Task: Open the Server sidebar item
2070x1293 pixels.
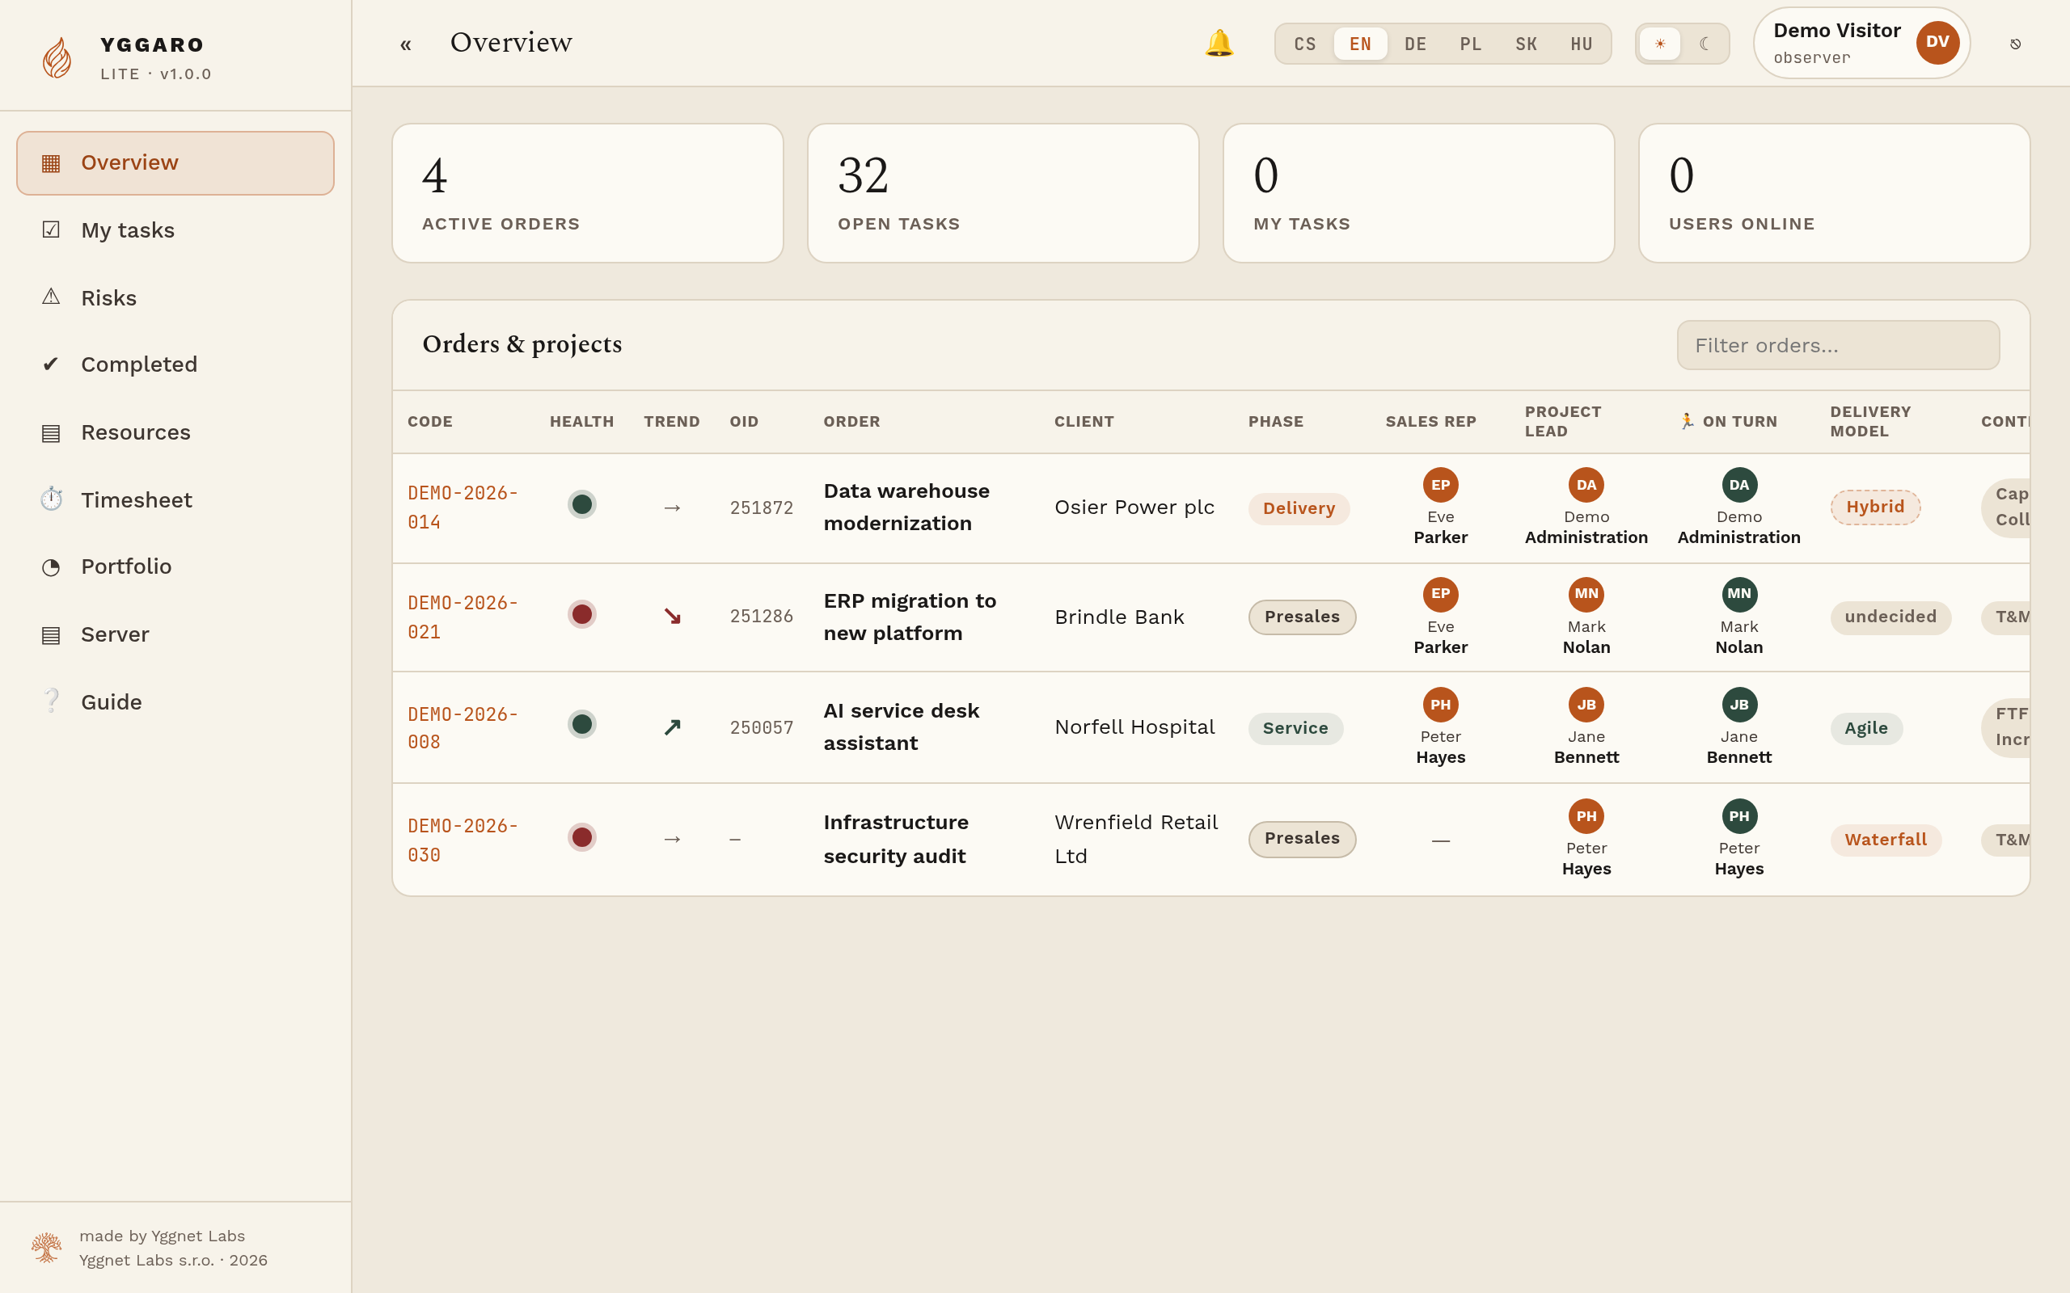Action: tap(175, 634)
